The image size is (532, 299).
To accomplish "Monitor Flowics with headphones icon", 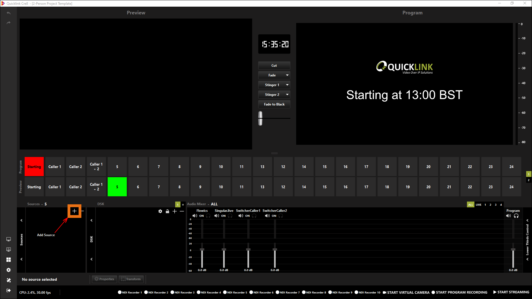I will tap(208, 216).
